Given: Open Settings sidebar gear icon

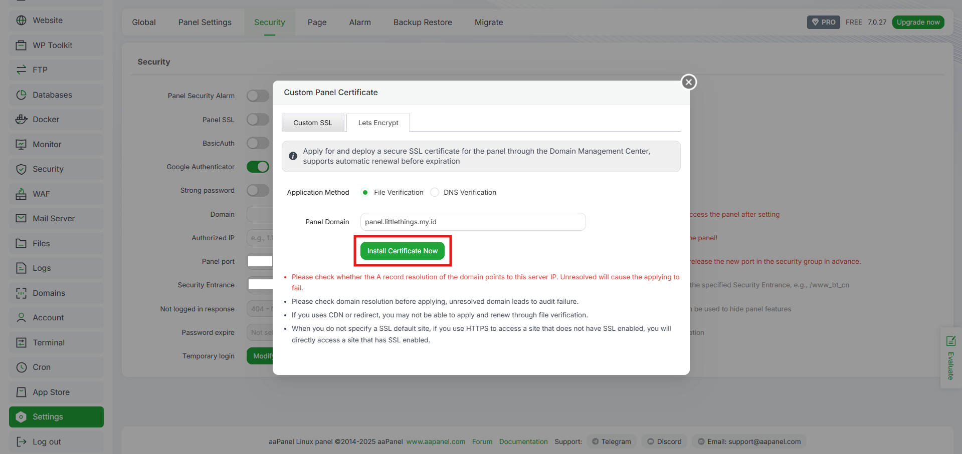Looking at the screenshot, I should (21, 417).
